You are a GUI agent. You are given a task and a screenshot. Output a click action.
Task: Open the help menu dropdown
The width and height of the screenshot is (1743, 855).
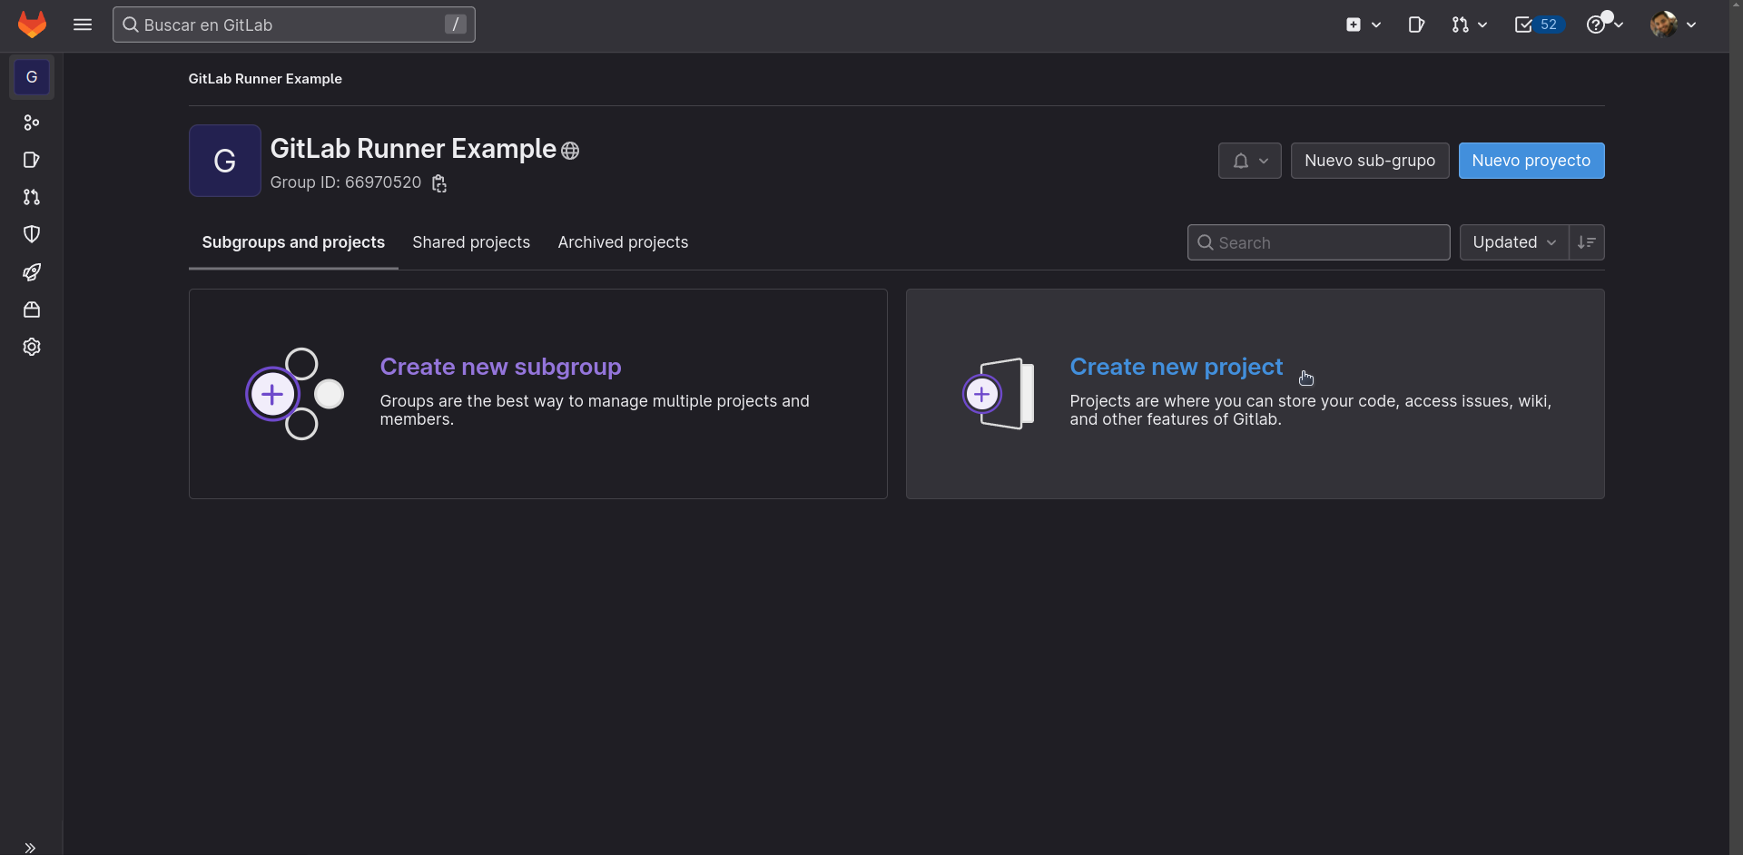tap(1604, 25)
